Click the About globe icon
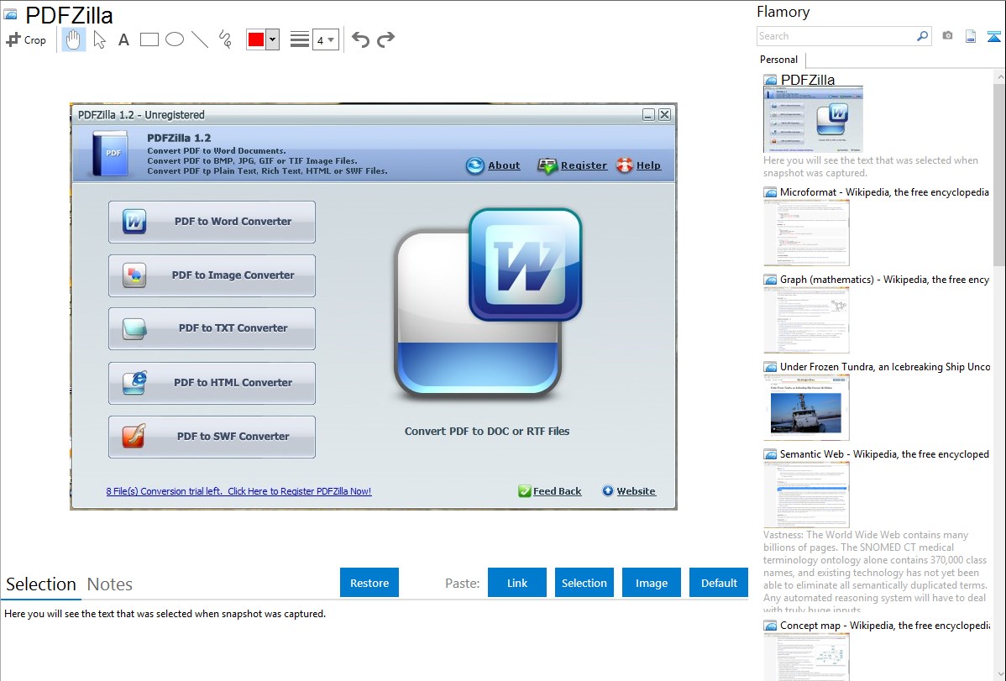The width and height of the screenshot is (1006, 681). tap(474, 165)
